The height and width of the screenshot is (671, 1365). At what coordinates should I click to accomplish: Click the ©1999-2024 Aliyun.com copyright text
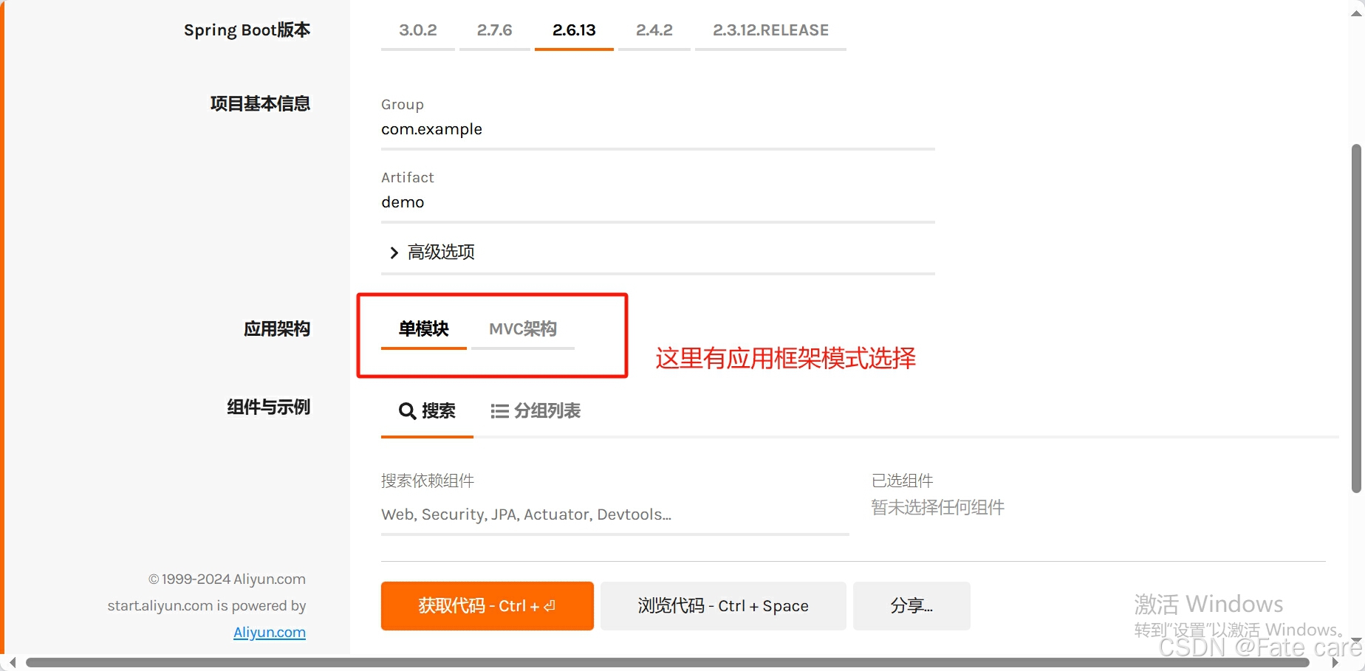click(x=227, y=579)
